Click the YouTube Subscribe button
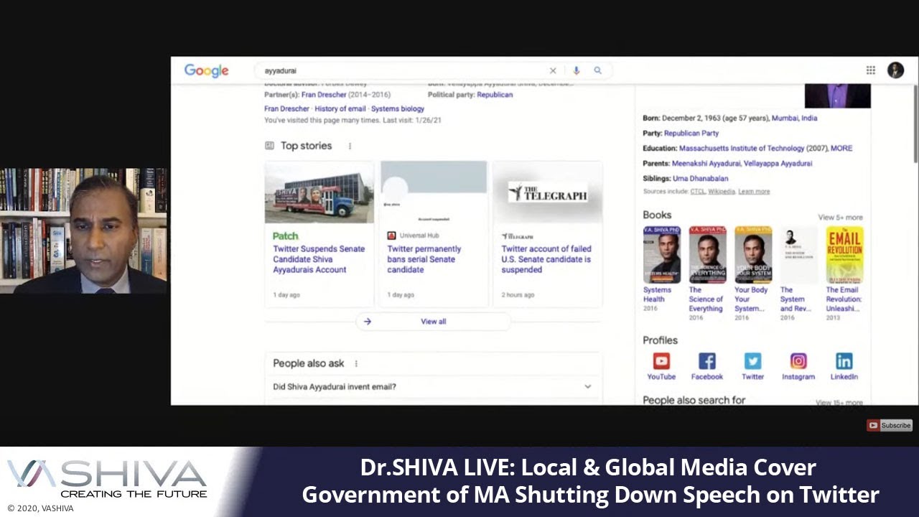Viewport: 919px width, 517px height. pos(890,425)
